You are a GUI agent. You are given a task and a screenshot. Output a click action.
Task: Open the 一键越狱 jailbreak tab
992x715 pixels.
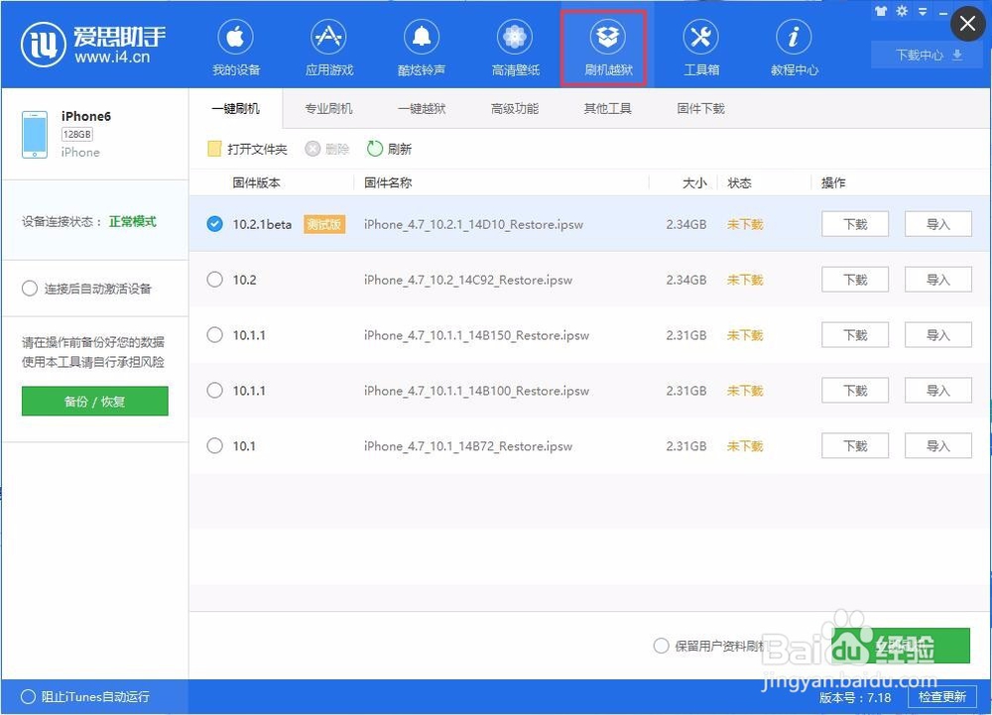422,109
